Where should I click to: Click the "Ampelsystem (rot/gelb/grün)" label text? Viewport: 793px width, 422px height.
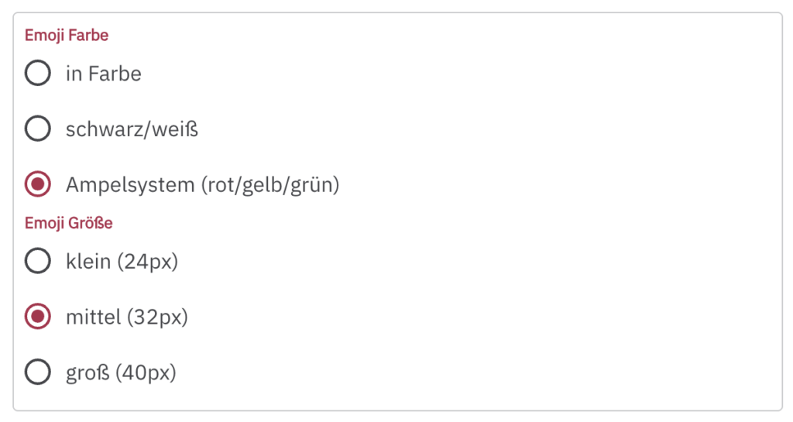coord(202,185)
